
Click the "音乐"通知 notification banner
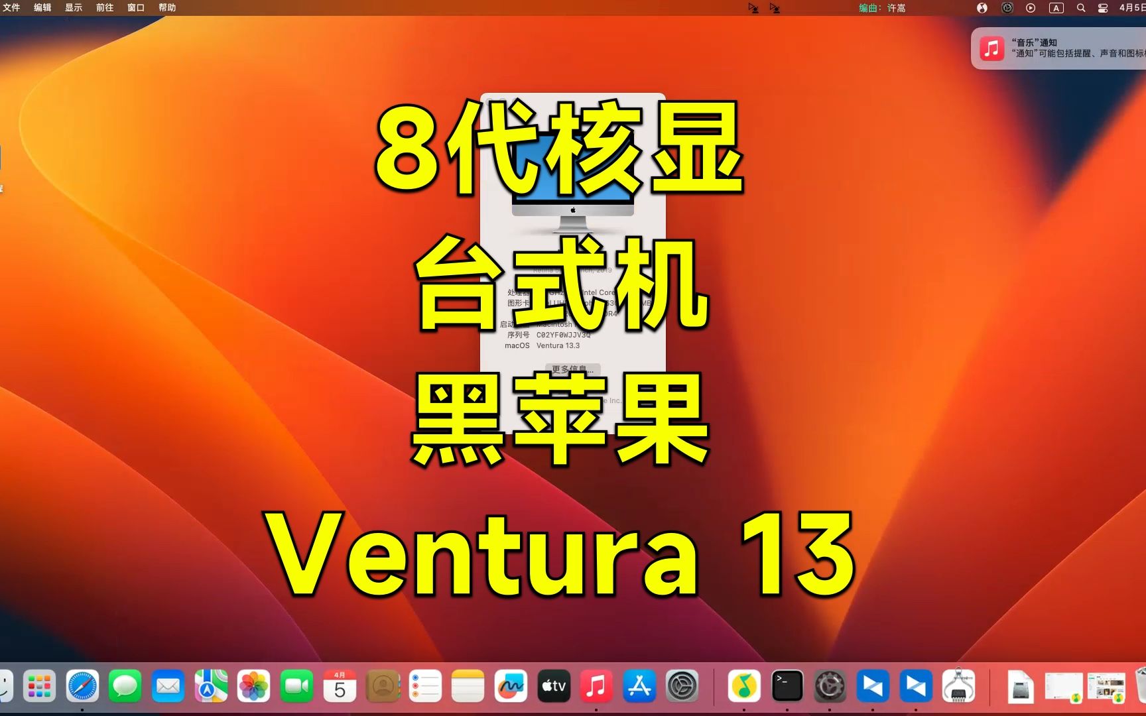(1059, 48)
